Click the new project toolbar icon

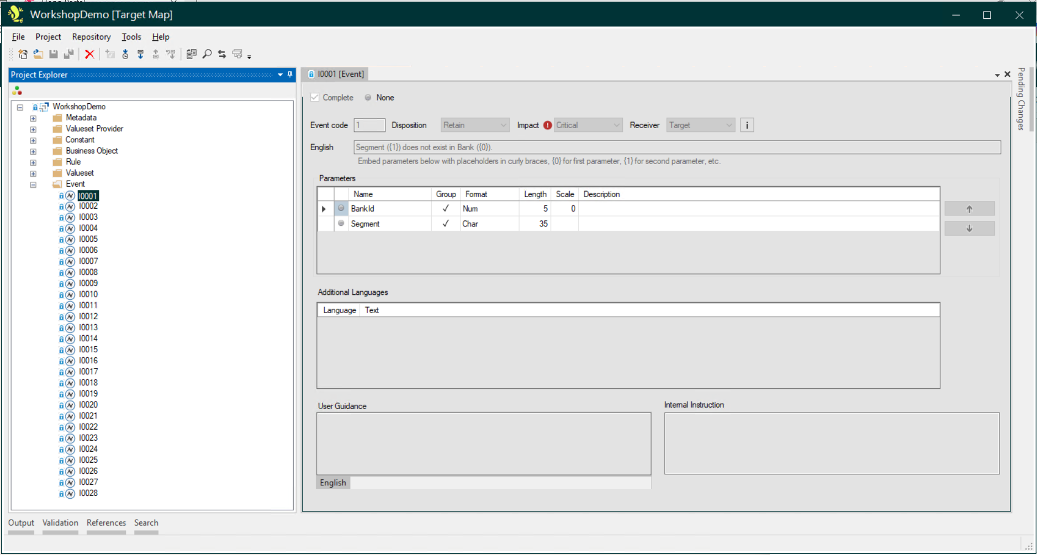click(x=23, y=54)
